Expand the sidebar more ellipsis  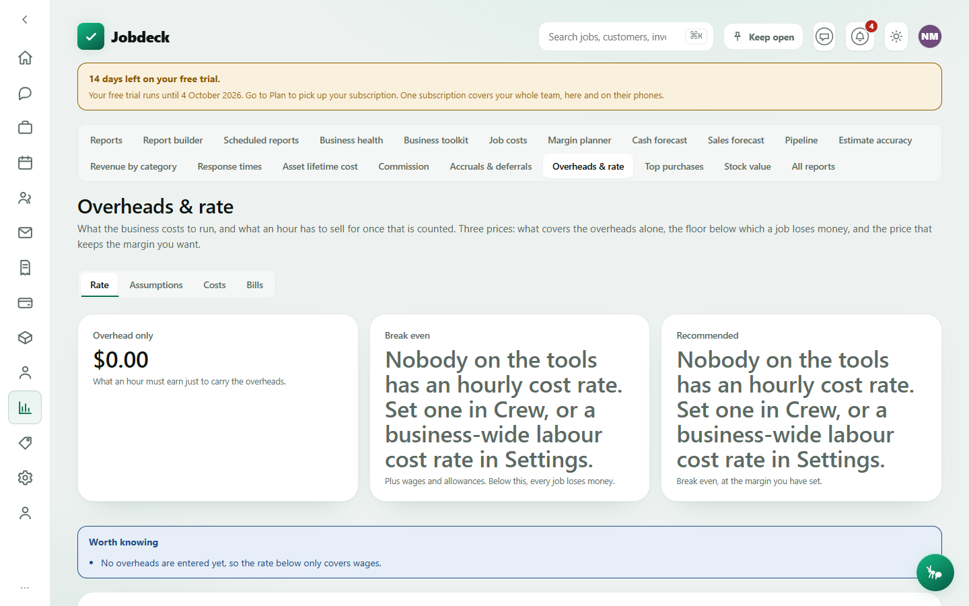(25, 588)
